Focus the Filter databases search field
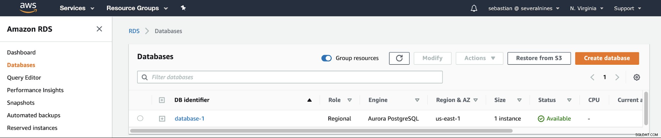Image resolution: width=661 pixels, height=138 pixels. (x=290, y=77)
